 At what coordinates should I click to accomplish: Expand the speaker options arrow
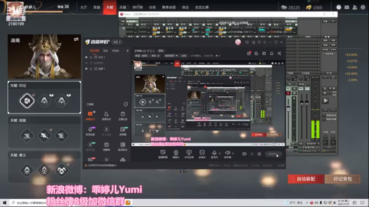(233, 153)
